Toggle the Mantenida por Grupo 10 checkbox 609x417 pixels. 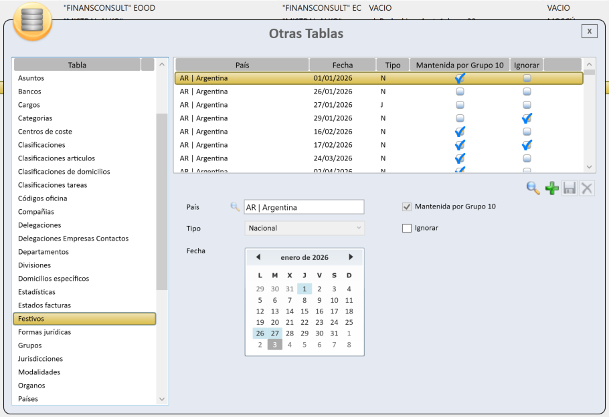pos(407,207)
